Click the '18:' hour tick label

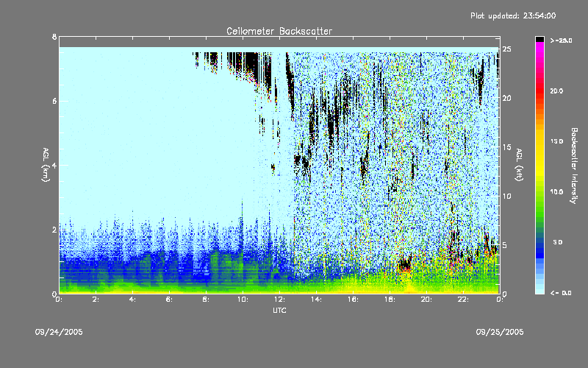click(390, 300)
